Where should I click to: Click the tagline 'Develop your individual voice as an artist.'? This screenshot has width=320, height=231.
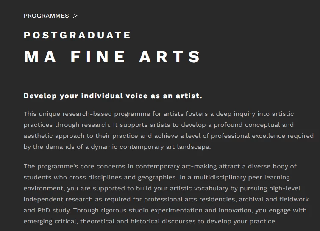(x=113, y=96)
